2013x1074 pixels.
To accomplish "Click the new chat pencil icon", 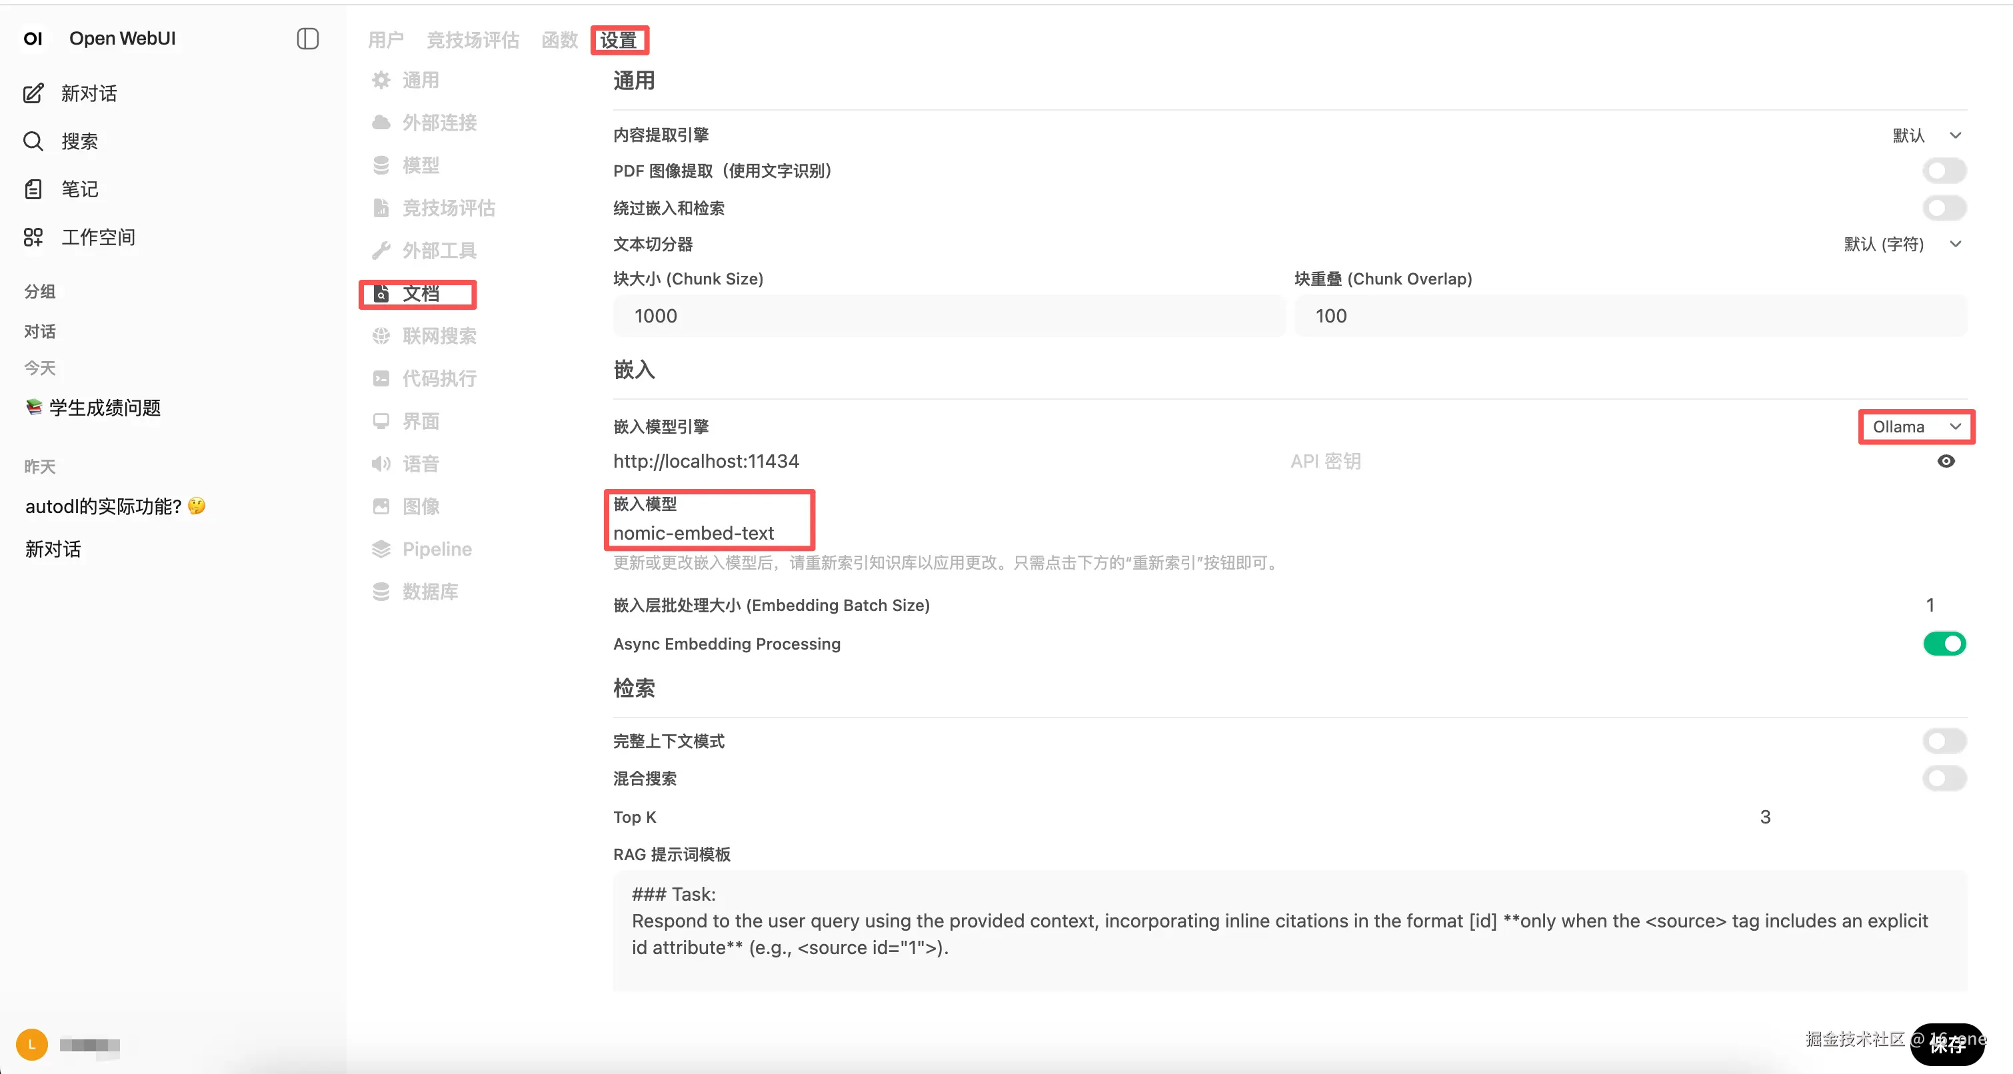I will click(x=33, y=94).
